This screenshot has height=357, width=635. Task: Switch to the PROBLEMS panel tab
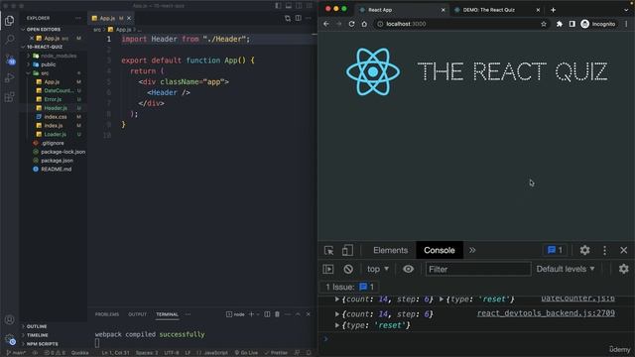(x=107, y=314)
